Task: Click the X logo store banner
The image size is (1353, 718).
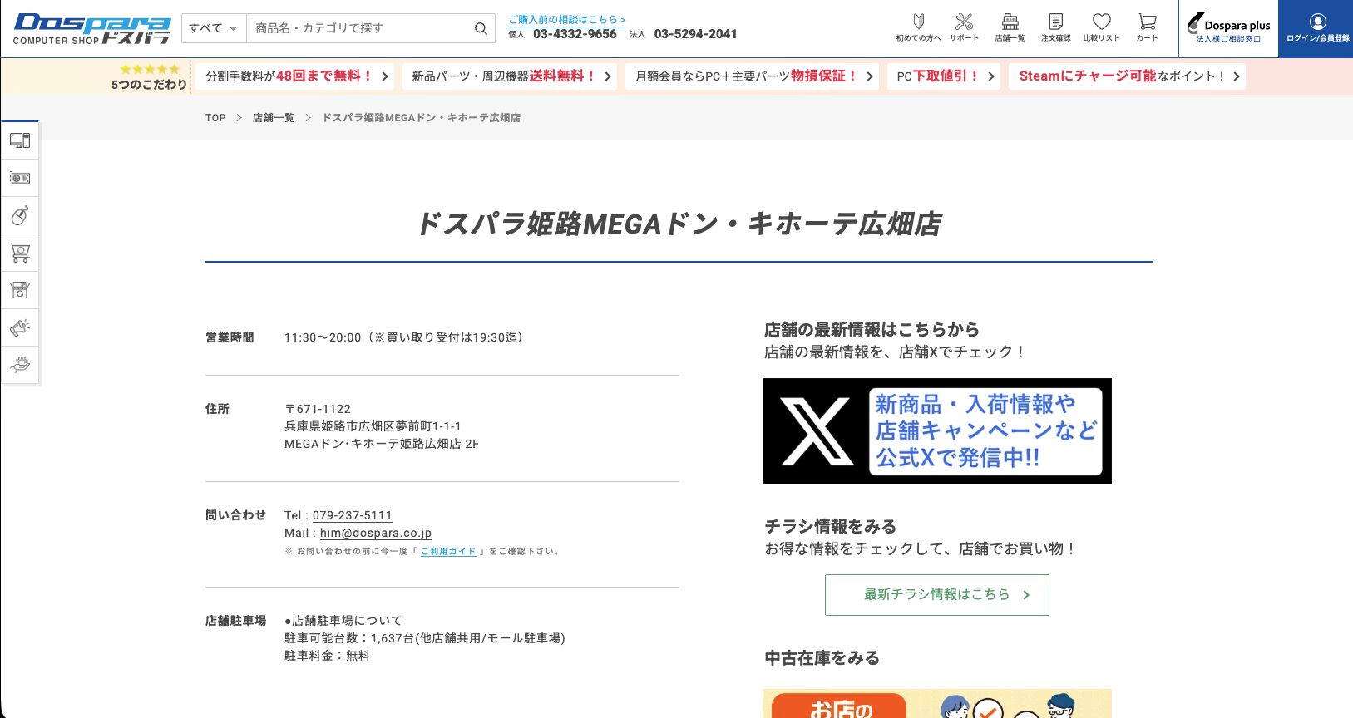Action: tap(936, 431)
